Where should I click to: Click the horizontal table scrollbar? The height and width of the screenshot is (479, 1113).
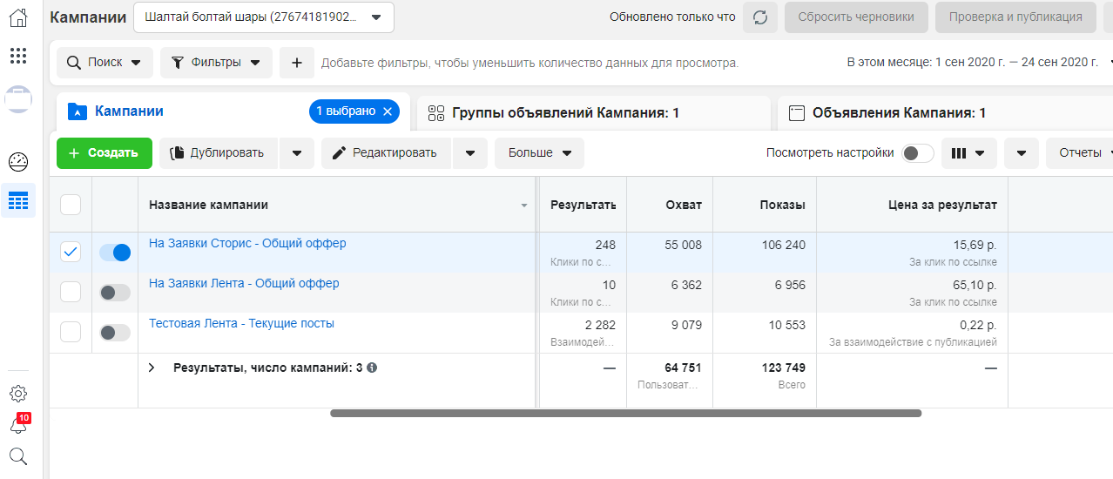624,413
